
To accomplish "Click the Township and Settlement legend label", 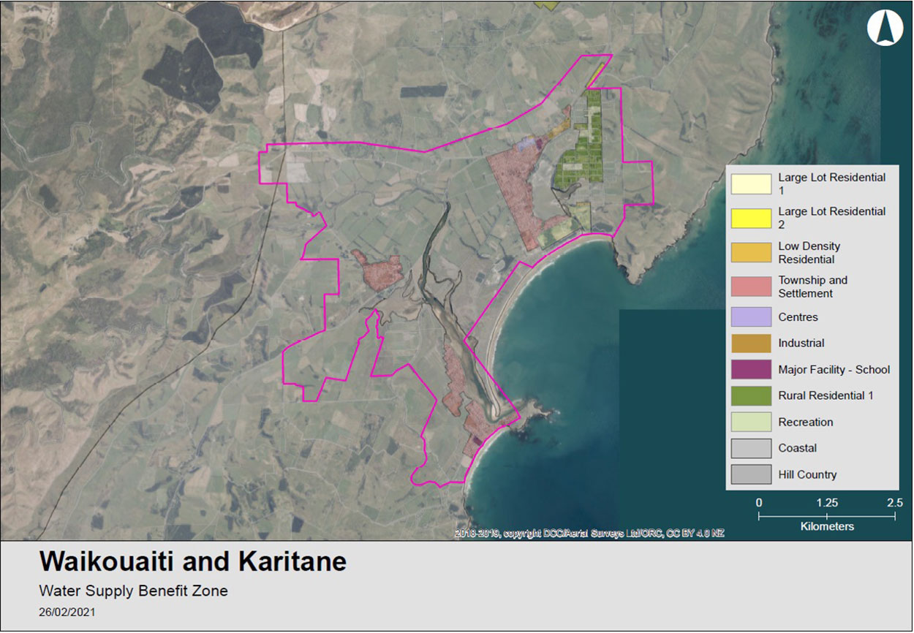I will point(812,287).
